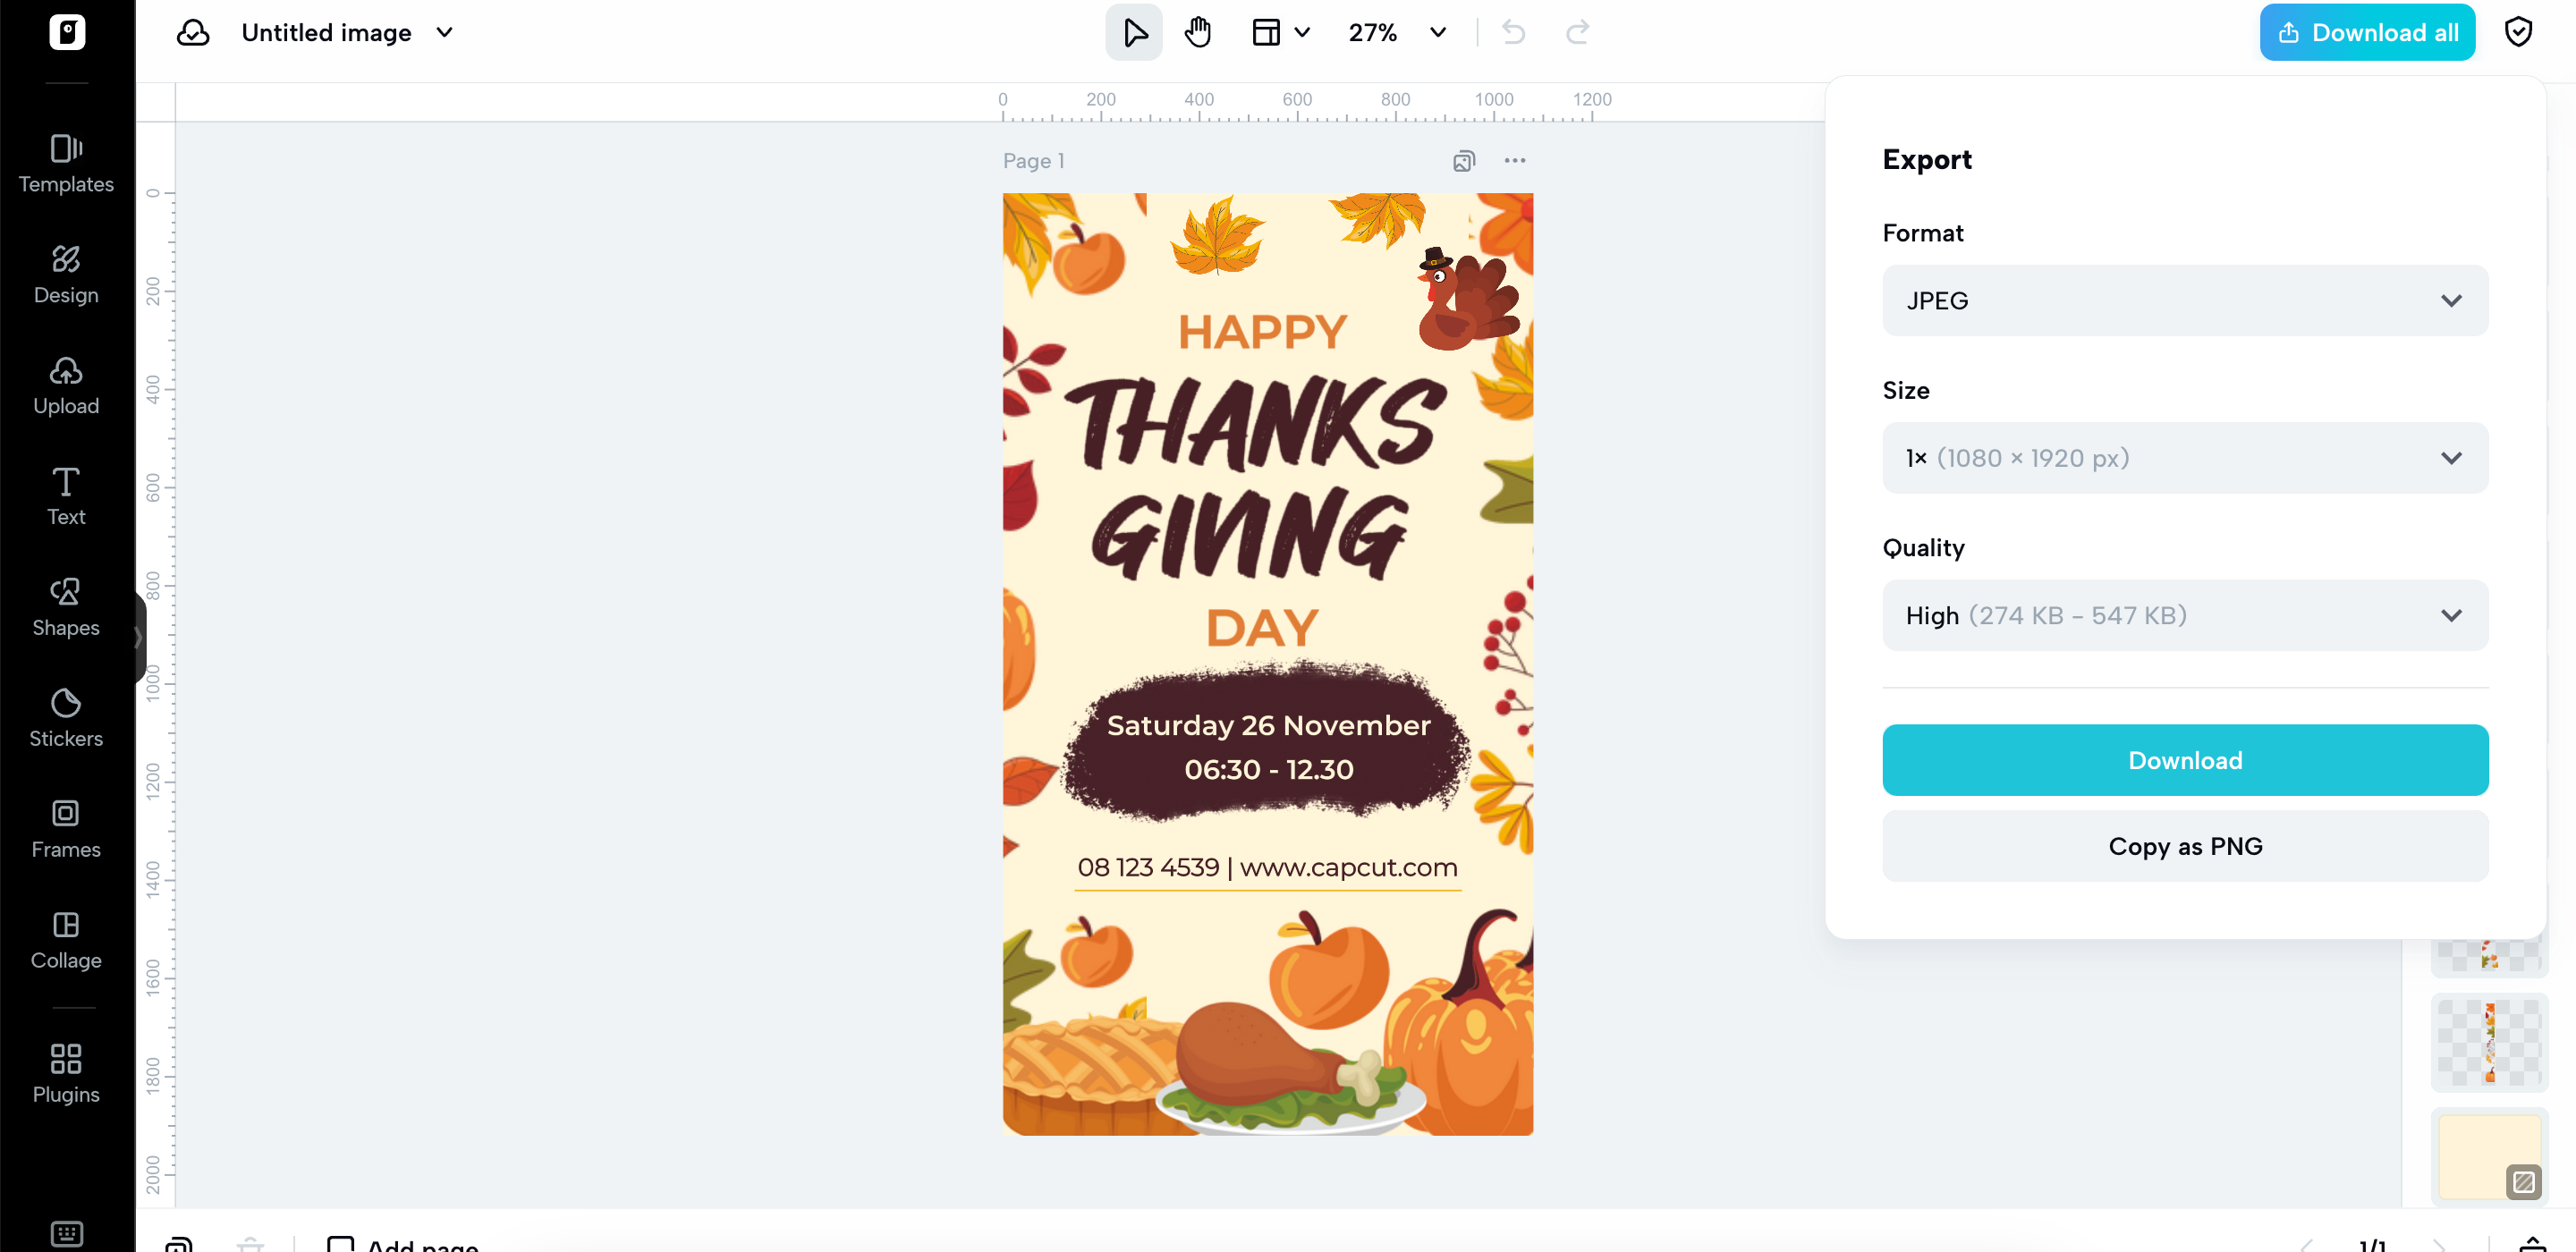The height and width of the screenshot is (1252, 2576).
Task: Expand the Format JPEG dropdown
Action: [x=2184, y=301]
